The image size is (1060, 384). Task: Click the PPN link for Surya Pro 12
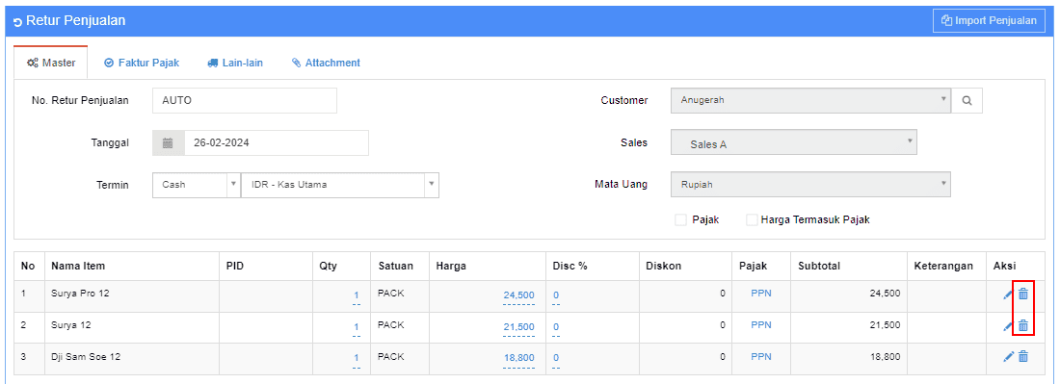click(761, 294)
